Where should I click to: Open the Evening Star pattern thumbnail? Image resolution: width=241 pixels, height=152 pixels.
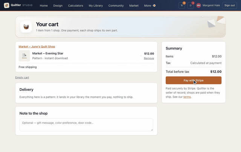point(24,56)
